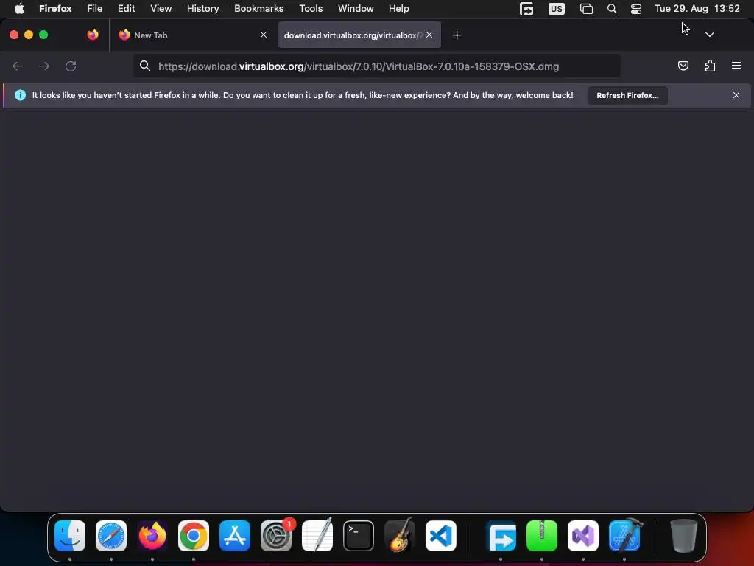Open the Edit menu
Screen dimensions: 754x566
127,9
